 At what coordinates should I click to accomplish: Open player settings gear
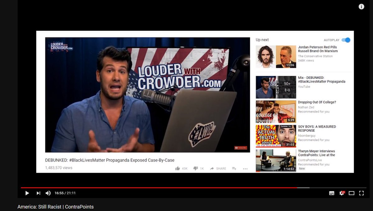pos(342,193)
